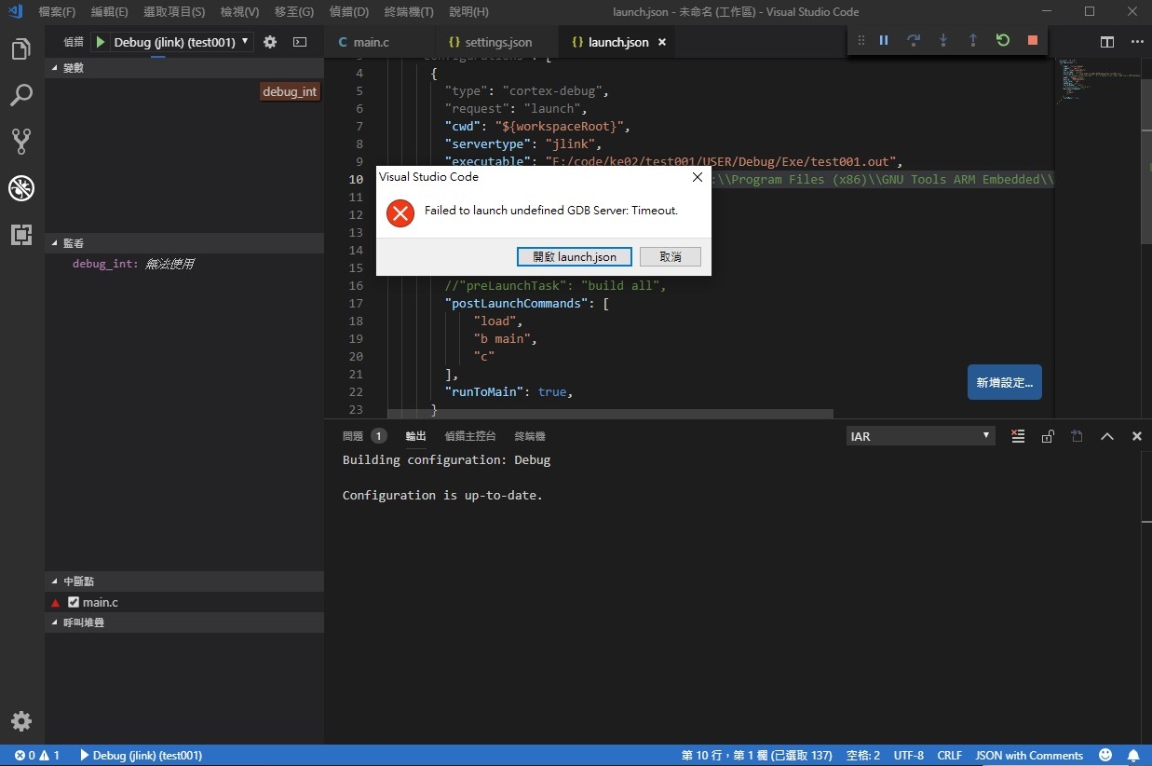The height and width of the screenshot is (766, 1152).
Task: Open the 檢視(V) menu
Action: 240,12
